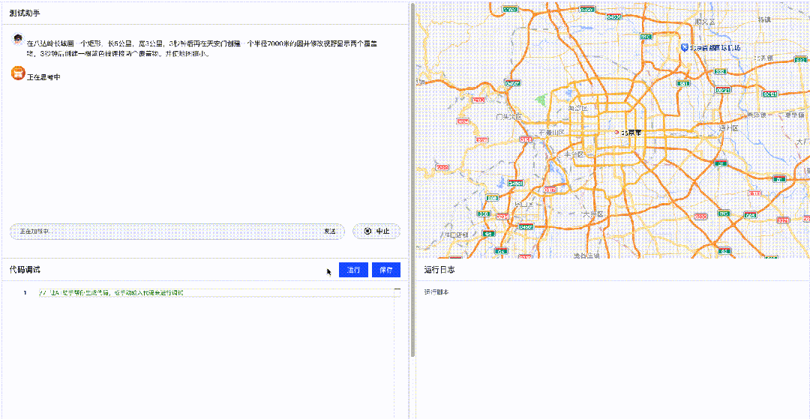
Task: Click the orange assistant avatar icon
Action: click(x=18, y=73)
